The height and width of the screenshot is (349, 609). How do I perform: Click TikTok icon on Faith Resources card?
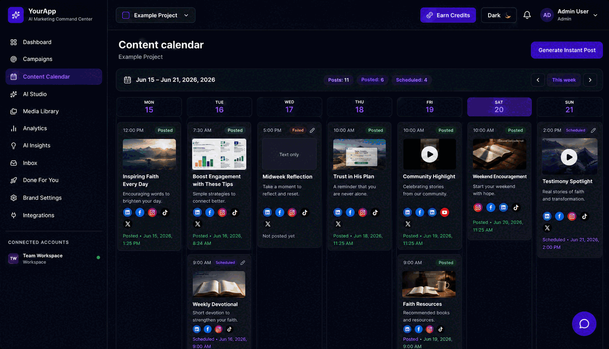pyautogui.click(x=441, y=329)
